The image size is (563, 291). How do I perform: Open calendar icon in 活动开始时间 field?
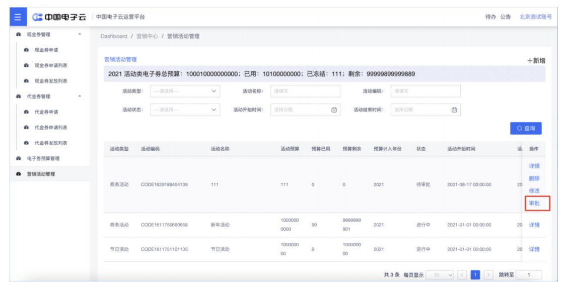[x=334, y=110]
